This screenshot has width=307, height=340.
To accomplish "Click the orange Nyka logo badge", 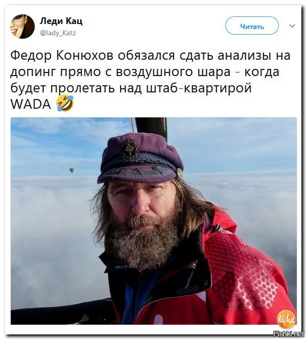I will pyautogui.click(x=286, y=320).
